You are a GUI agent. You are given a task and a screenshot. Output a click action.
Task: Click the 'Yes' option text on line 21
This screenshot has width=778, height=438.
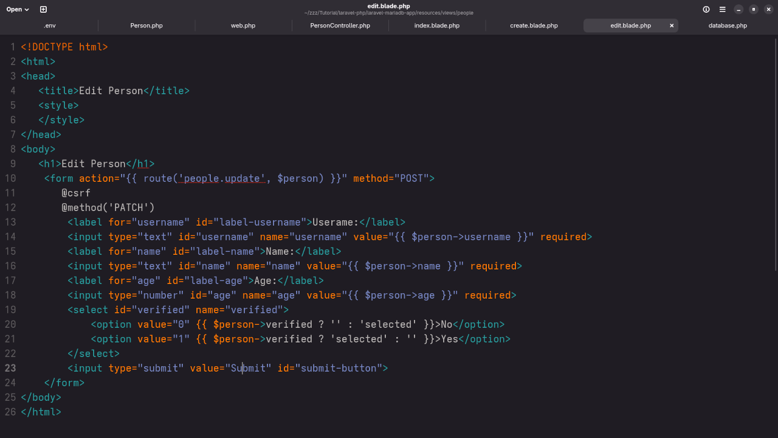[449, 339]
